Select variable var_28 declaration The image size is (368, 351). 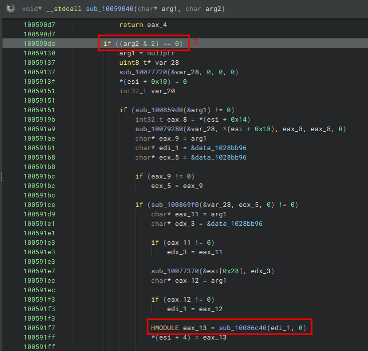pyautogui.click(x=149, y=63)
